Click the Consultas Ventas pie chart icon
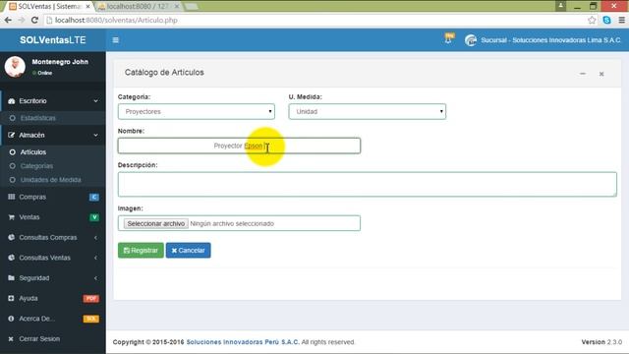629x354 pixels. coord(11,258)
